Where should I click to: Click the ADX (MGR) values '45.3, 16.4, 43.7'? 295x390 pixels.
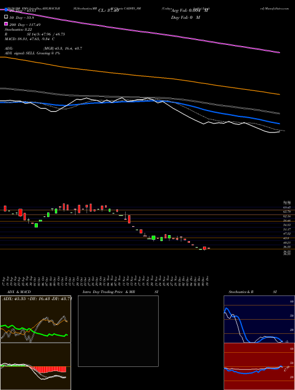[x=63, y=48]
